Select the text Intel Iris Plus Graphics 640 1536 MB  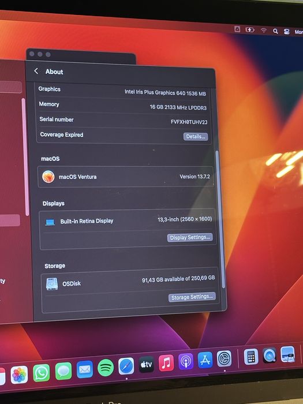click(x=165, y=92)
